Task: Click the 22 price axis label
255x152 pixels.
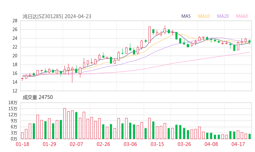Action: tap(15, 47)
